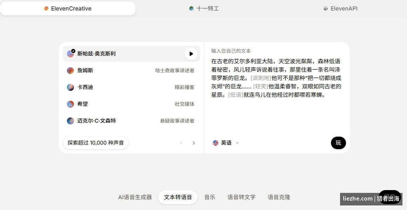This screenshot has height=210, width=407.
Task: Click the 斯帕兹·奥克斯利 voice avatar
Action: 70,54
